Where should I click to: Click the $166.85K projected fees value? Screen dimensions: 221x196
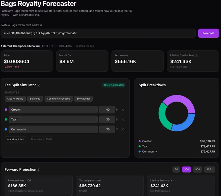tap(17, 186)
